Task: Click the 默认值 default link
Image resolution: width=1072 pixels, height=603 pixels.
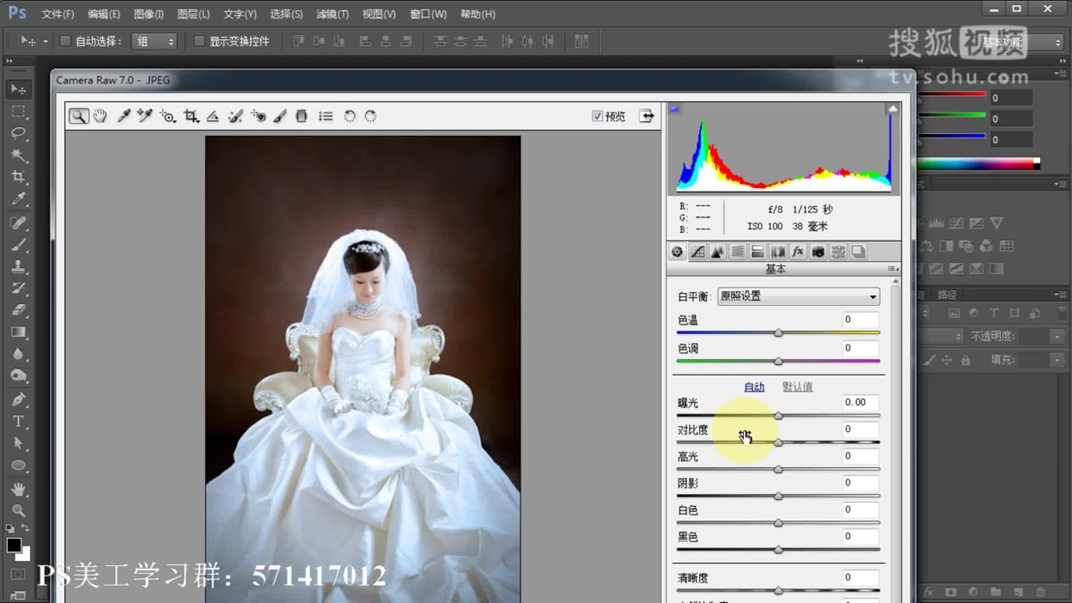Action: (797, 386)
